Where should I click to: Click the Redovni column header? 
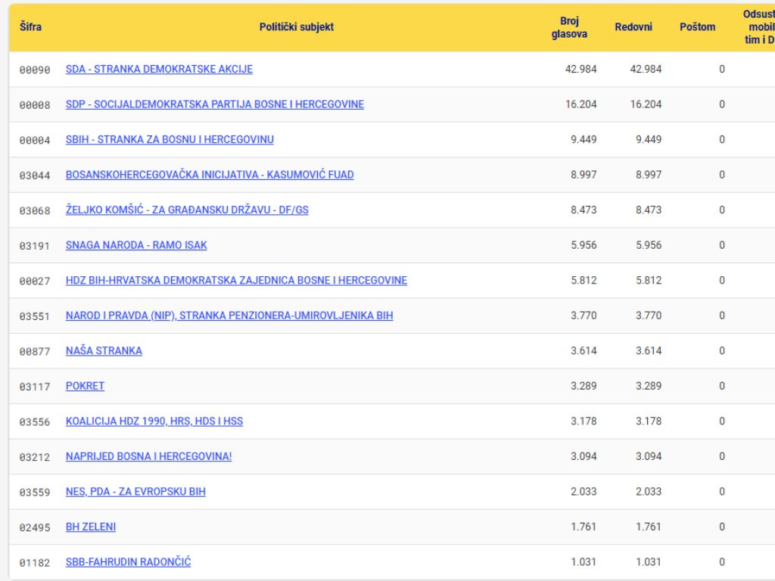click(633, 26)
